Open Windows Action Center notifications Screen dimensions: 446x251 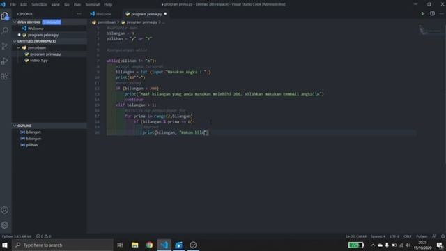pos(440,245)
